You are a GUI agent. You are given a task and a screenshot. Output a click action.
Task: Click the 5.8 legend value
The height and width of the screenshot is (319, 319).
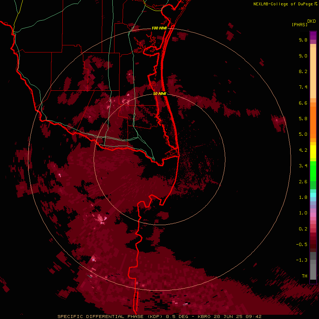click(303, 119)
